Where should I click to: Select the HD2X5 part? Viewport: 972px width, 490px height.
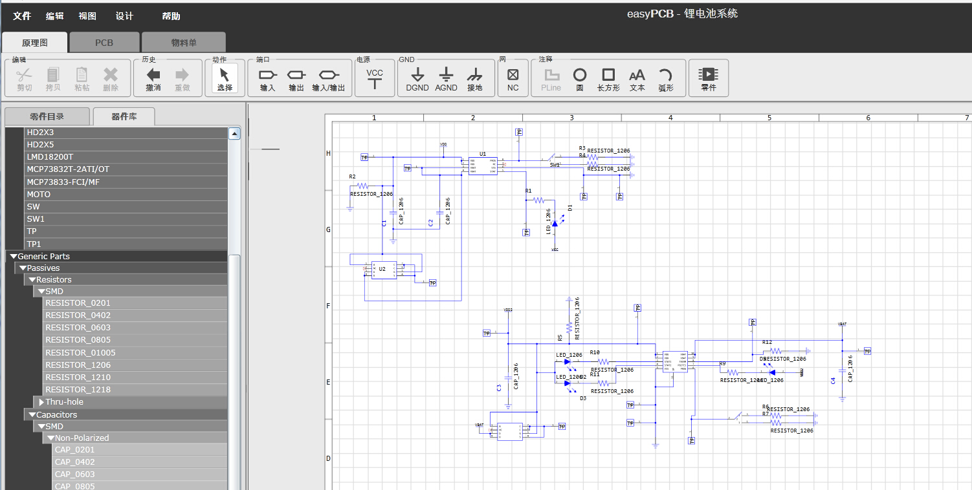126,145
